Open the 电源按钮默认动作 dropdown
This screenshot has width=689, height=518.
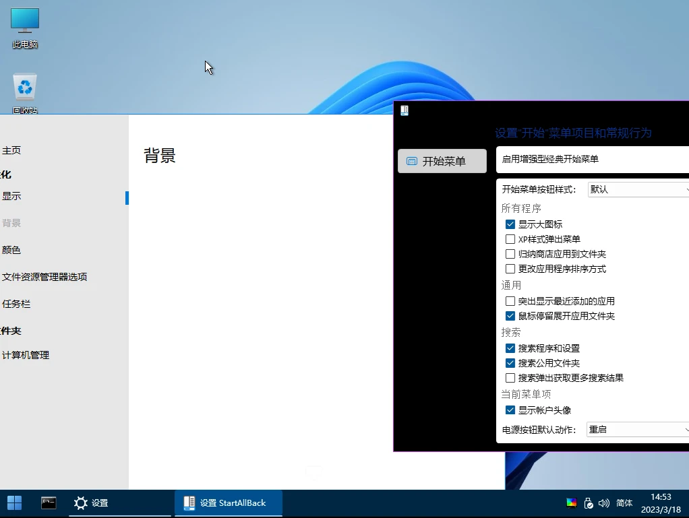click(638, 430)
